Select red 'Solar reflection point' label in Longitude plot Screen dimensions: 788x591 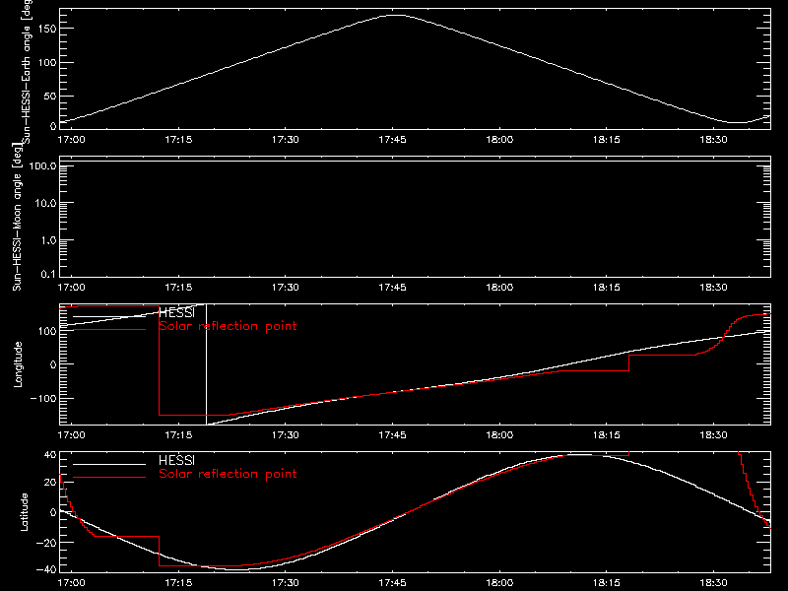pos(228,326)
